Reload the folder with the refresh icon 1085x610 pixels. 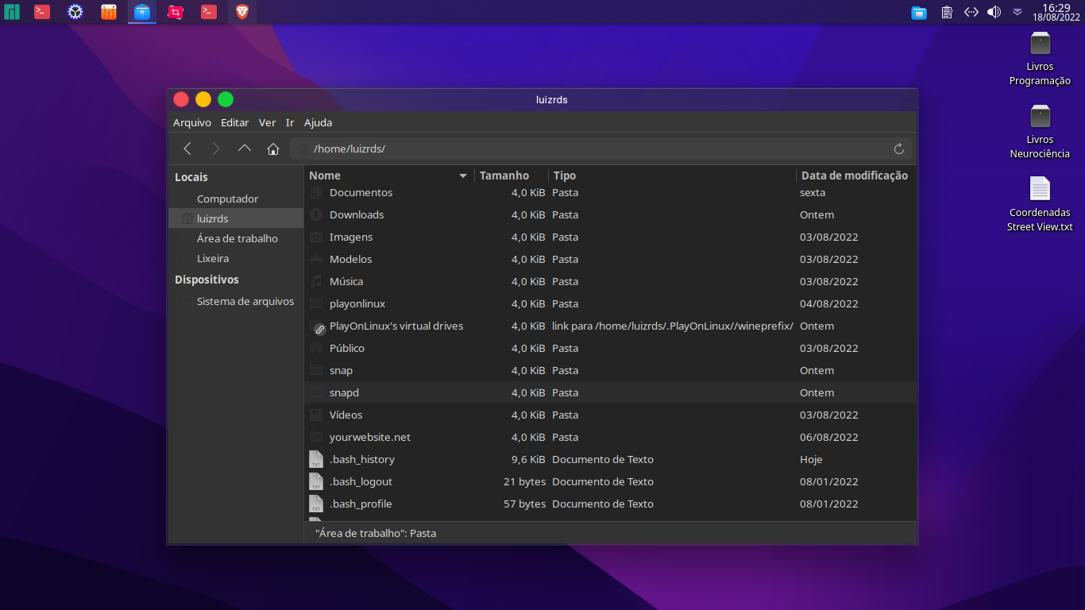(x=899, y=149)
